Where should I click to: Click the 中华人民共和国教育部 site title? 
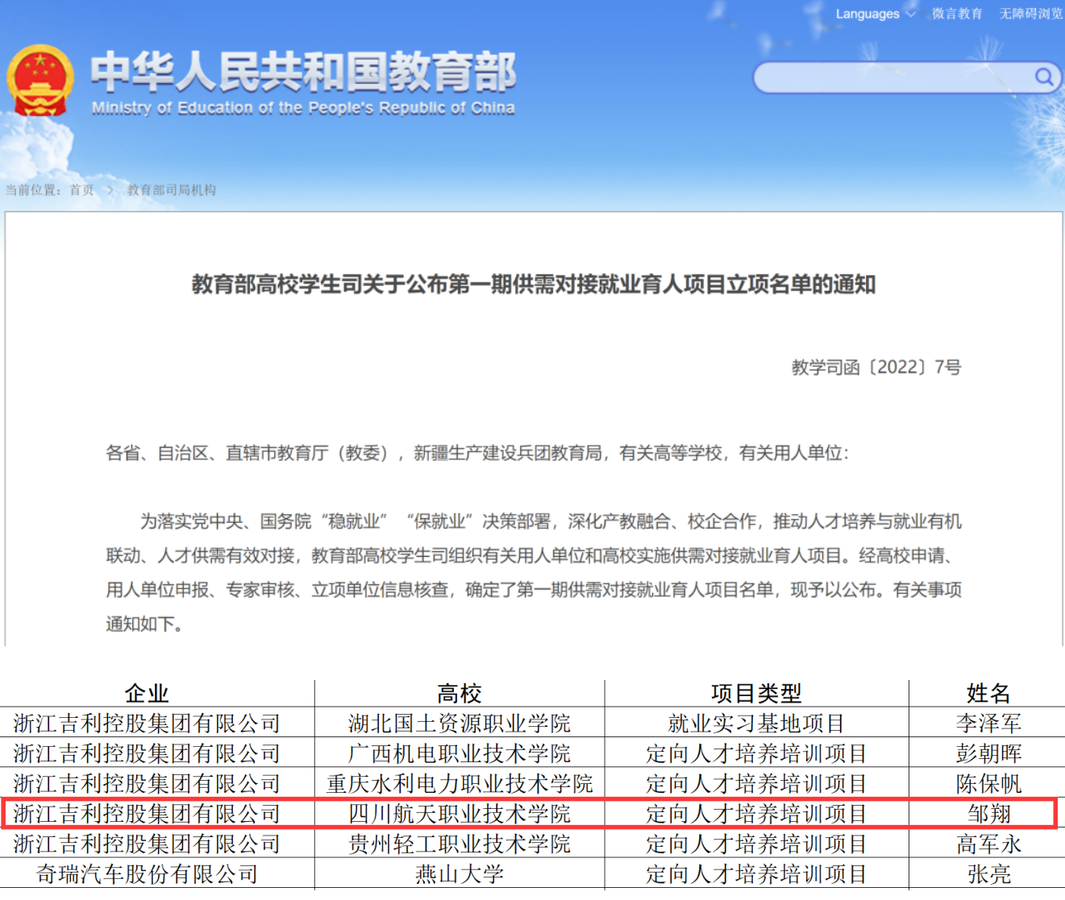(x=303, y=73)
